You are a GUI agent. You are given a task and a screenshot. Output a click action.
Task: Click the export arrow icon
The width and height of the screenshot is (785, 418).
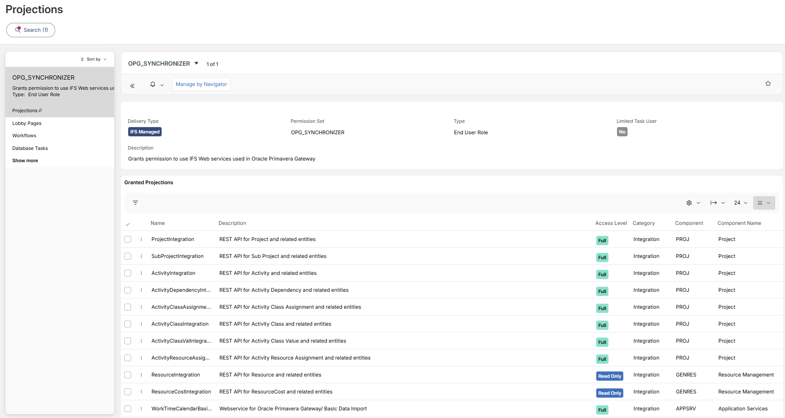714,203
